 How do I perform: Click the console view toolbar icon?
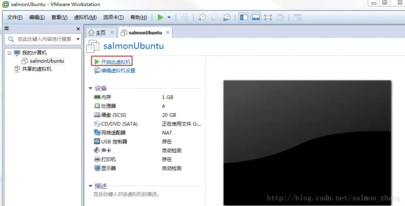298,17
